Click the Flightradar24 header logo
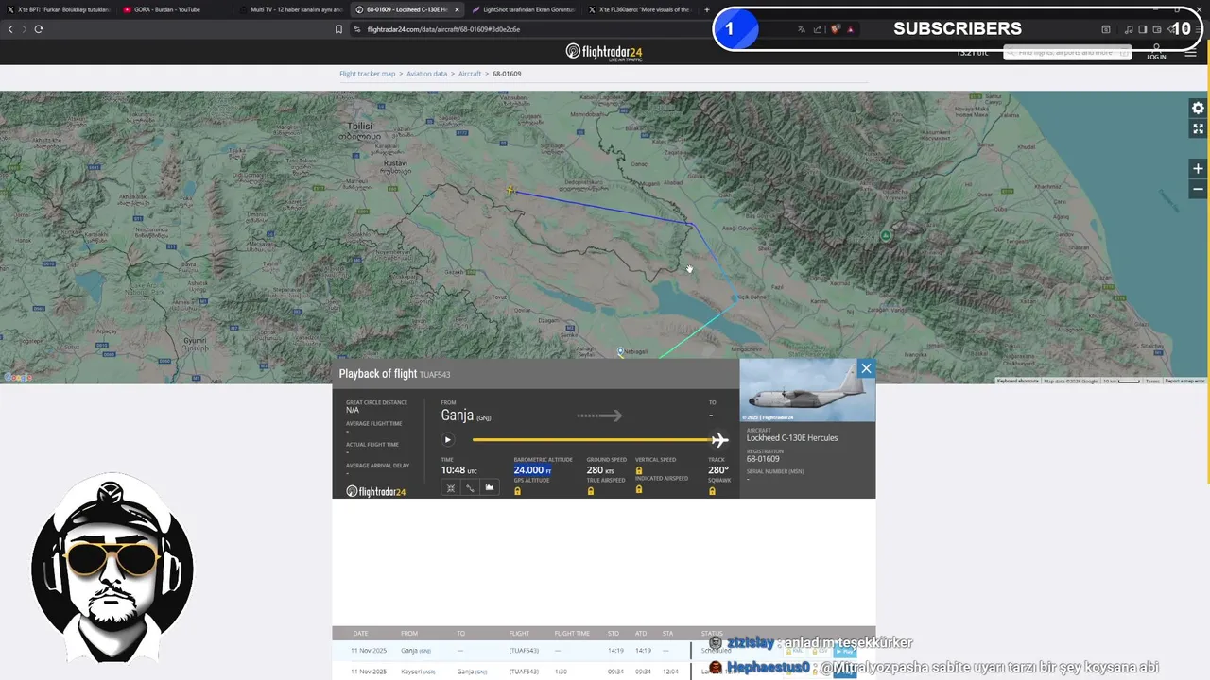The width and height of the screenshot is (1210, 680). (605, 52)
